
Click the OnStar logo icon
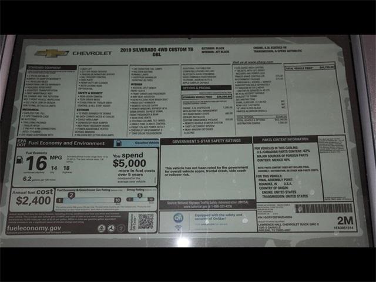(x=178, y=218)
